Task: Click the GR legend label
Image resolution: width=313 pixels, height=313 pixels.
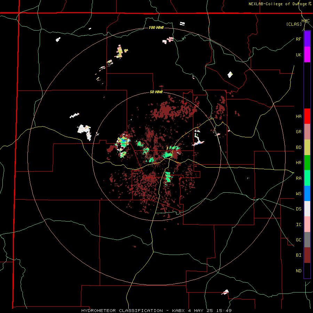Action: (x=298, y=132)
